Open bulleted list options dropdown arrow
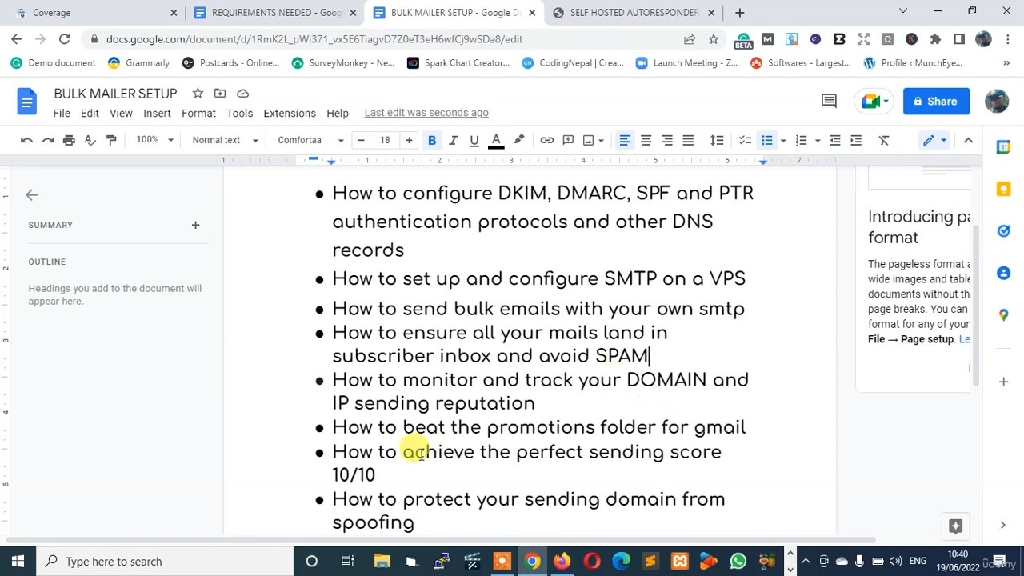This screenshot has width=1024, height=576. 783,140
